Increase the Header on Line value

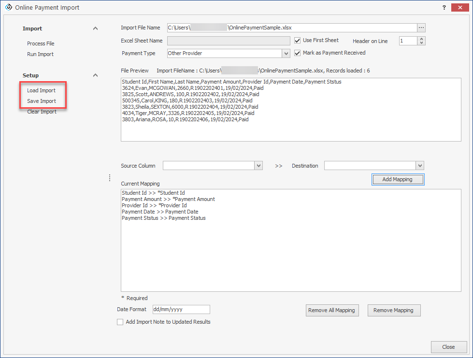(x=421, y=39)
